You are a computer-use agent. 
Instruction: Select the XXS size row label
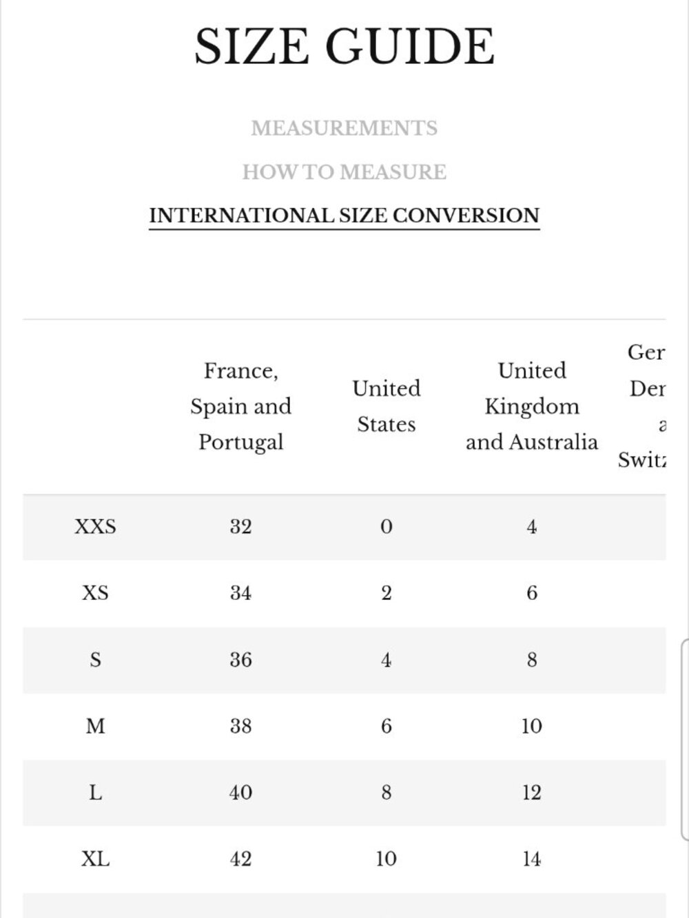coord(95,527)
